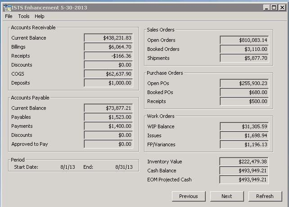
Task: Minimize the ISTS Enhancement window
Action: pyautogui.click(x=266, y=8)
